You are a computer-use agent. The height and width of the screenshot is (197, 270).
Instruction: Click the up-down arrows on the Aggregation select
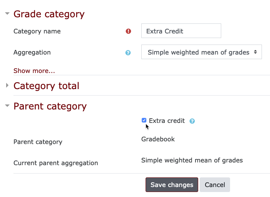click(255, 52)
